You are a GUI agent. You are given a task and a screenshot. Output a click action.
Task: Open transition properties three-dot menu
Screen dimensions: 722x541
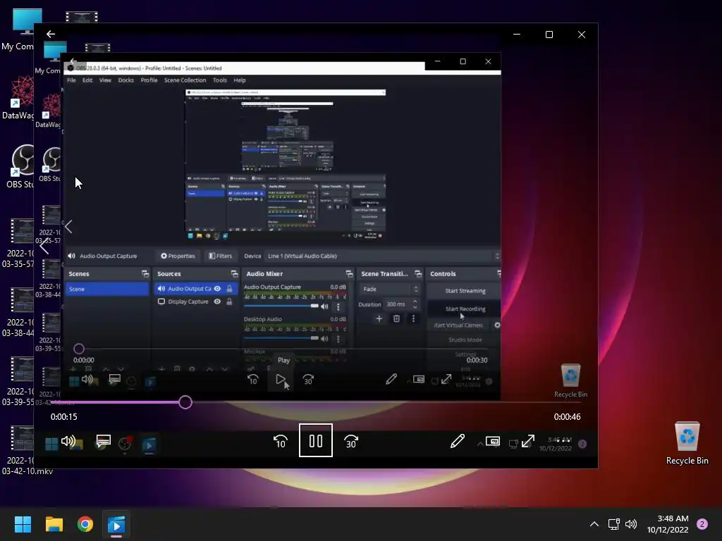413,318
